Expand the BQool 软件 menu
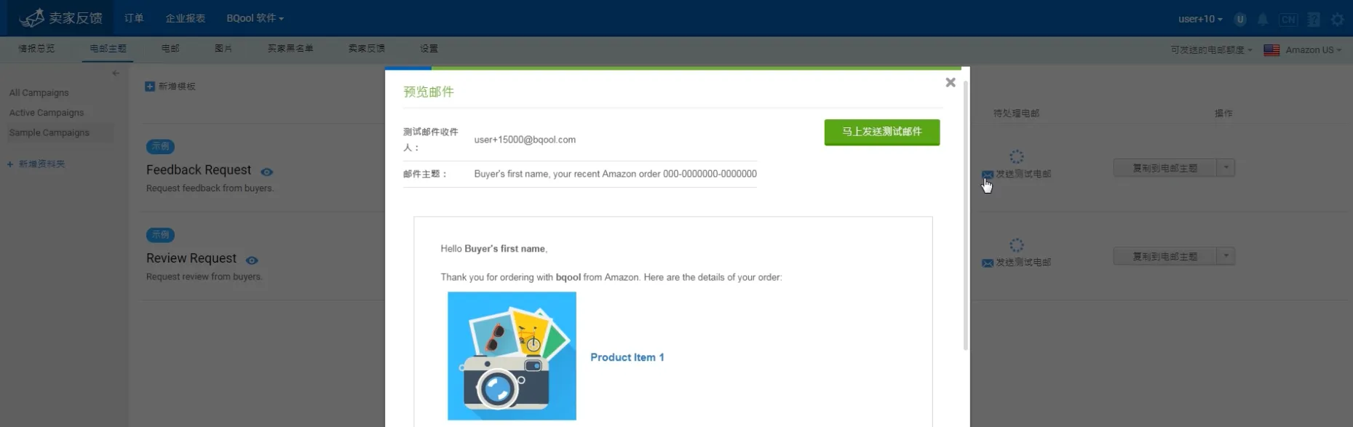1353x427 pixels. [x=255, y=18]
